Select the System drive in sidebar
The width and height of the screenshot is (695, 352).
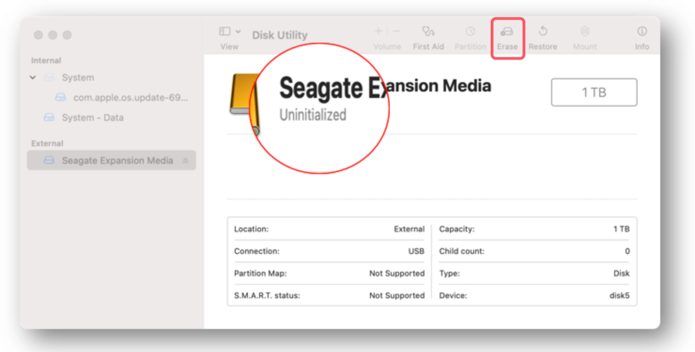coord(77,77)
